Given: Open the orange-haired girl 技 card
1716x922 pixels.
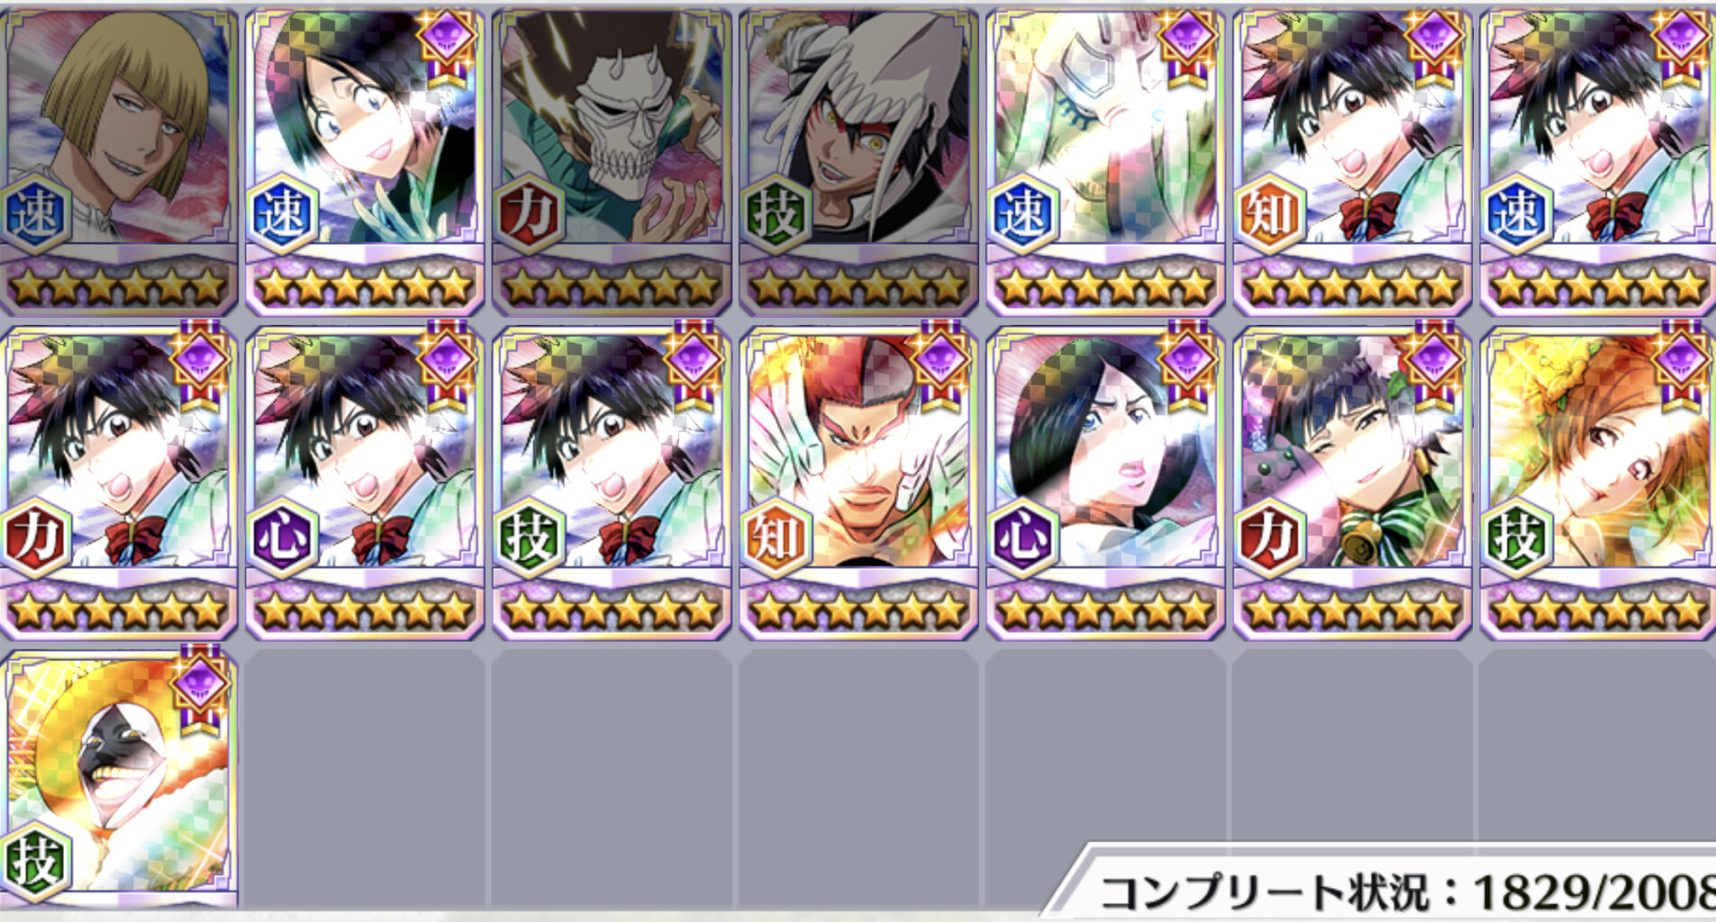Looking at the screenshot, I should [1598, 483].
